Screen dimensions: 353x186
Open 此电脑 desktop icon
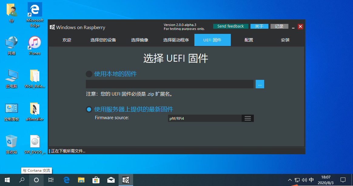[12, 79]
